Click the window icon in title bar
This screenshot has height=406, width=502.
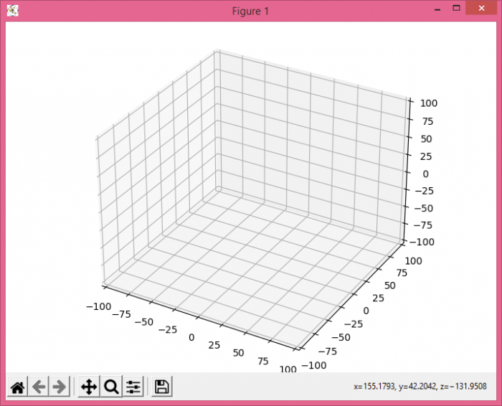tap(12, 11)
